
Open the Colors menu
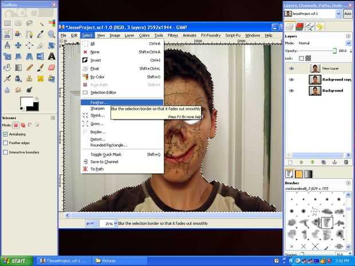tap(144, 35)
